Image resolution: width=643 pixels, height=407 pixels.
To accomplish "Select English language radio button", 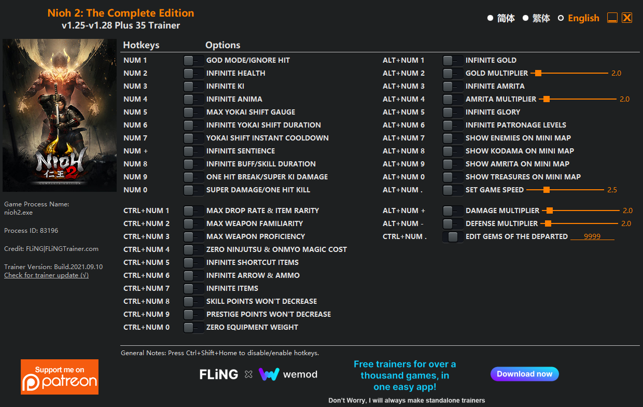I will 561,18.
